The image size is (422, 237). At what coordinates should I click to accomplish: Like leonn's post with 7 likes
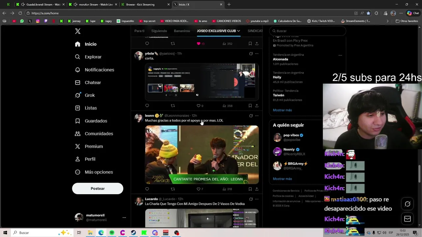click(x=200, y=189)
